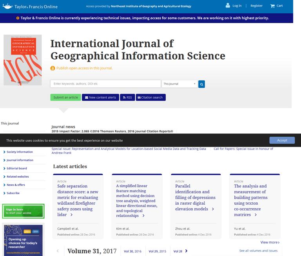The height and width of the screenshot is (256, 301).
Task: Open the This Journal search scope dropdown
Action: point(180,84)
